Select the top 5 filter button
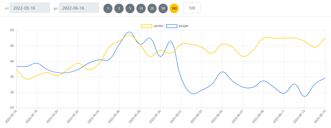 130,8
